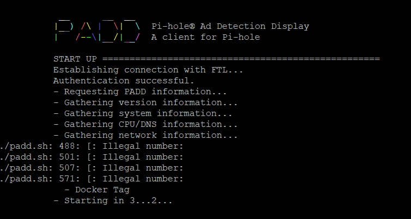Click the 'Gathering system information...' line

click(143, 113)
